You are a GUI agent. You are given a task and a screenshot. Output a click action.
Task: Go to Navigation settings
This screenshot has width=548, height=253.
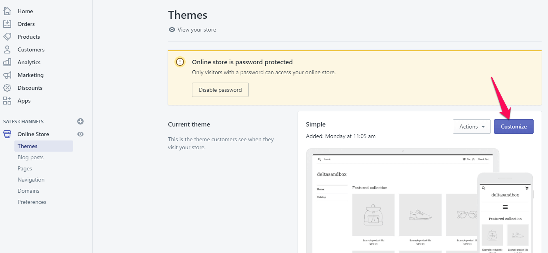click(x=31, y=180)
